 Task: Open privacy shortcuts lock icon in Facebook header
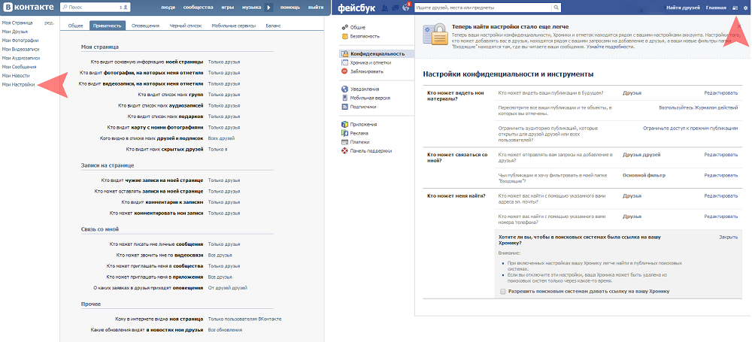point(734,8)
